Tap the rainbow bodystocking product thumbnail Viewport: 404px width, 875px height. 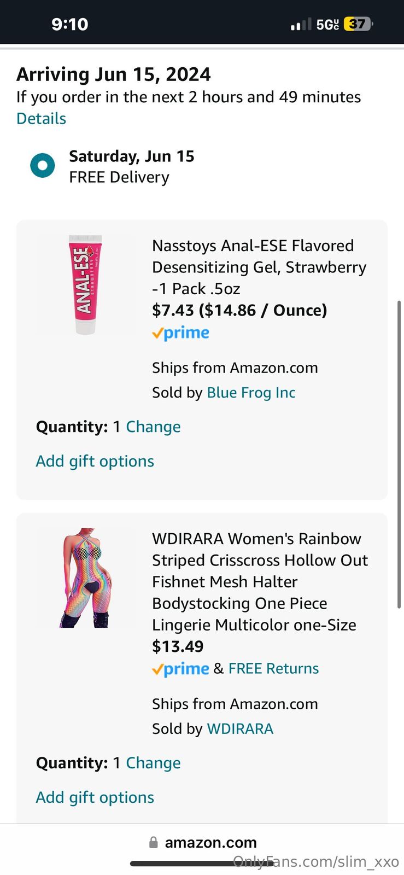pyautogui.click(x=85, y=577)
